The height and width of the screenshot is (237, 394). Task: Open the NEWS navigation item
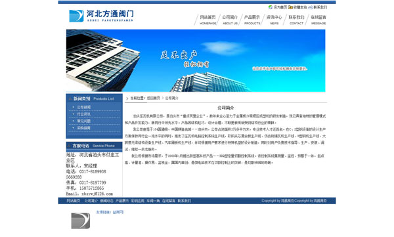coord(274,20)
